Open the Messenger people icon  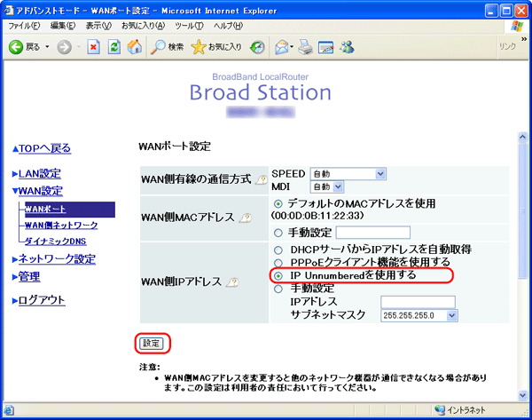(347, 47)
